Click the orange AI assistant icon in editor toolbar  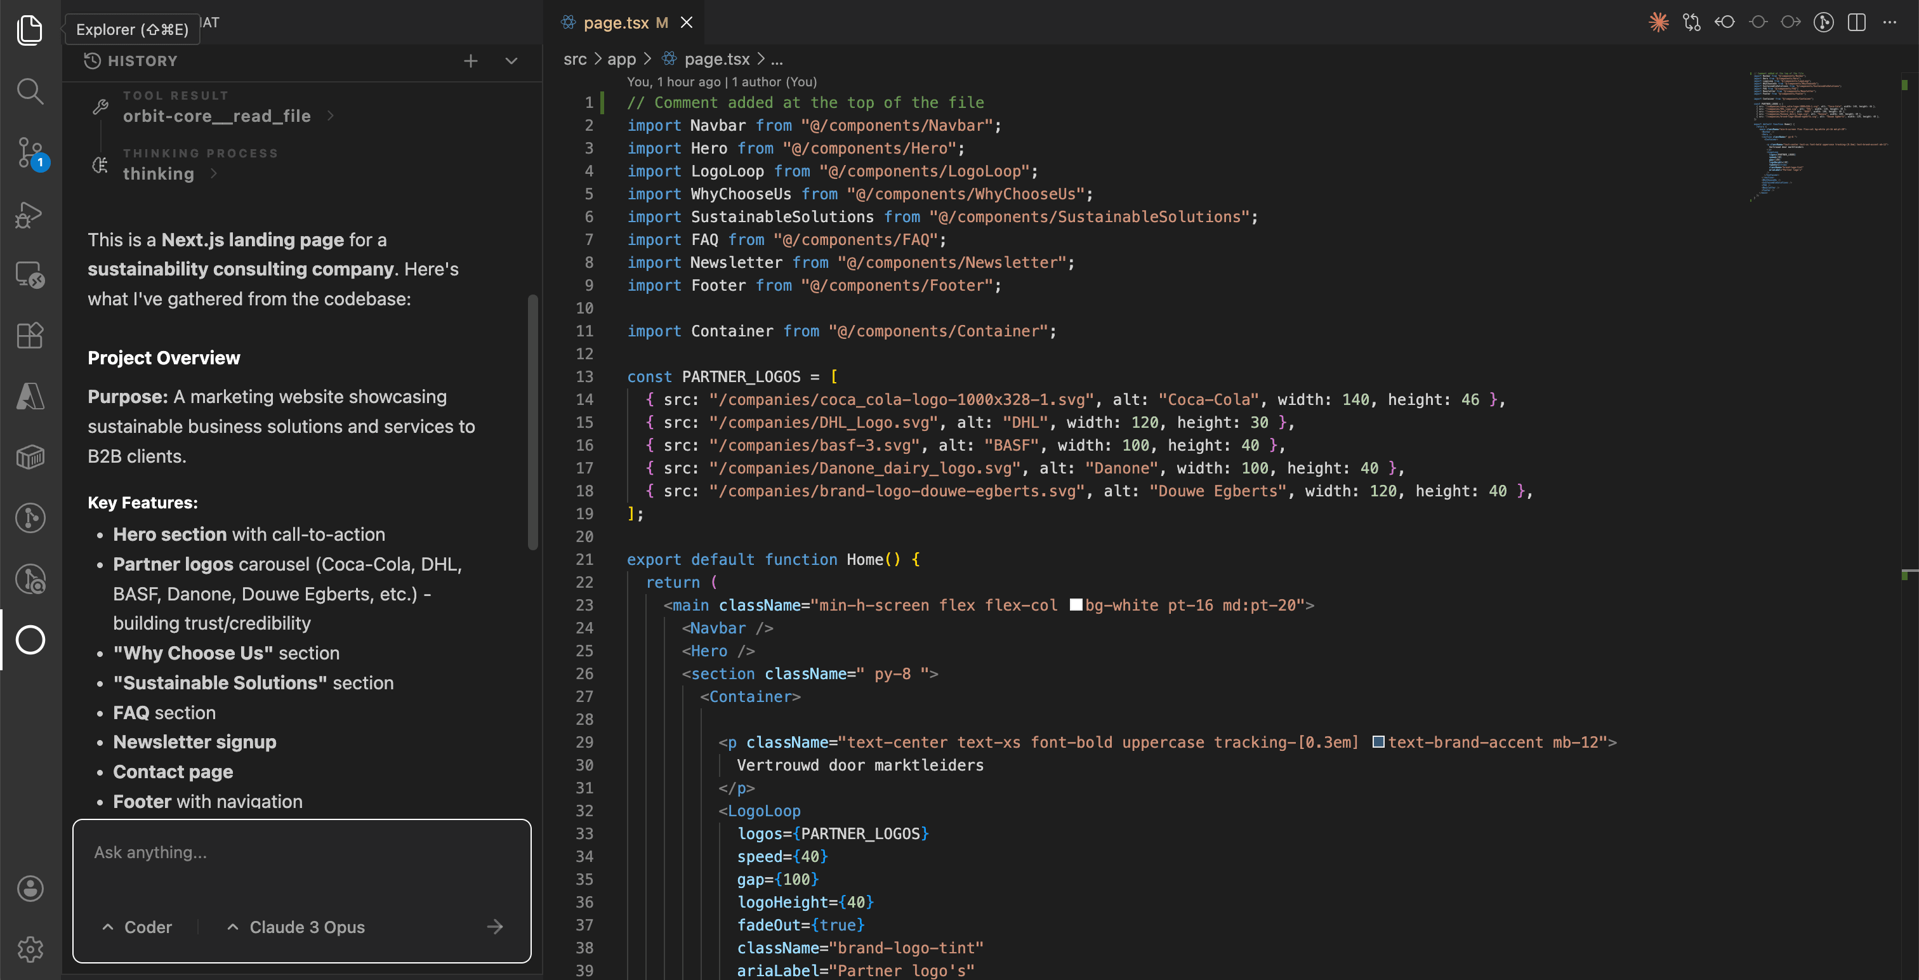(1659, 22)
